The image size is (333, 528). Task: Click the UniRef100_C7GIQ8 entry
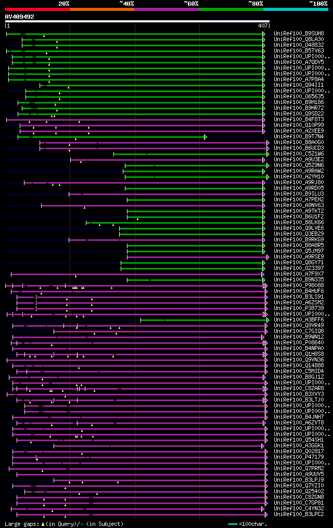coord(299,331)
